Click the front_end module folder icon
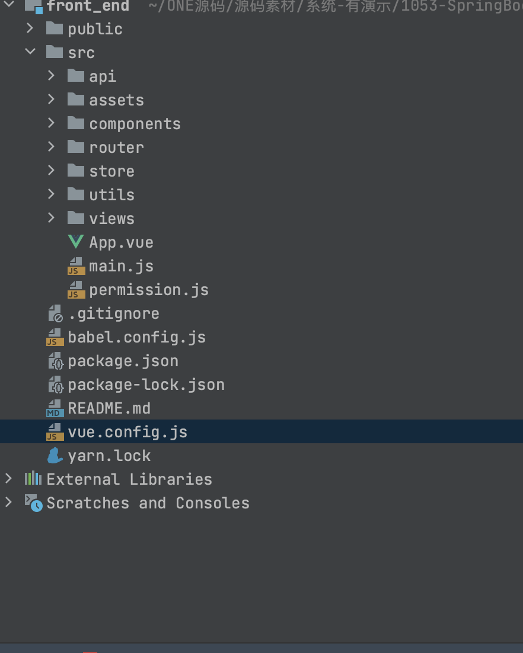The image size is (523, 653). (34, 7)
